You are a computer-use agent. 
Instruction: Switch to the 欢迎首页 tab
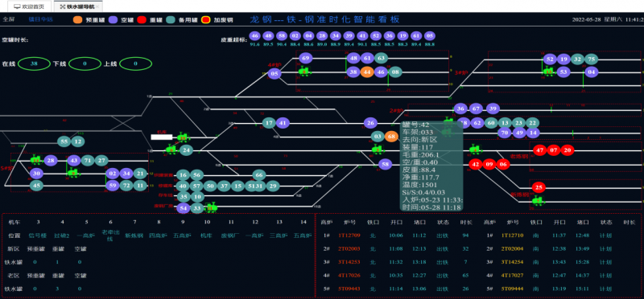30,6
